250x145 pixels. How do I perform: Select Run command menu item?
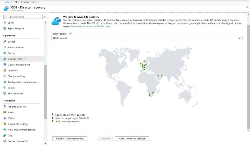click(x=15, y=94)
